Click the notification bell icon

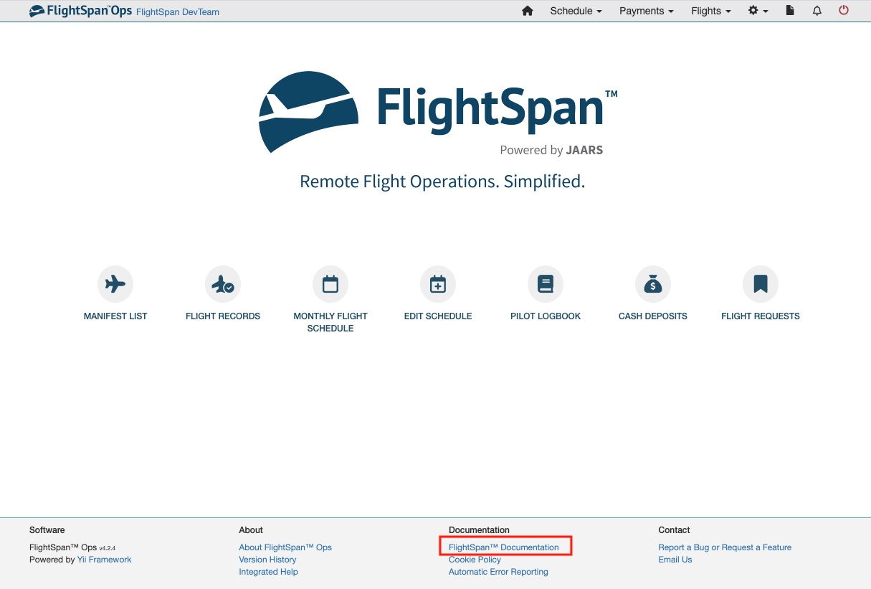817,11
